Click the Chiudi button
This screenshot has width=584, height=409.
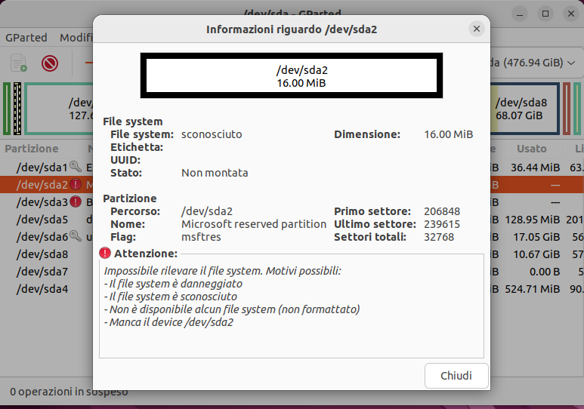coord(456,376)
